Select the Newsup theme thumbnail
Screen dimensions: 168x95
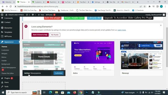click(x=141, y=56)
